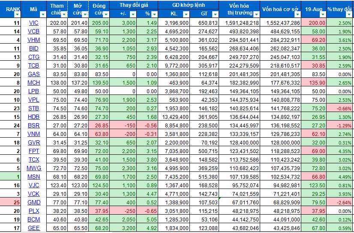Select STB percent change -0.66%
Viewport: 354px width, 233px height.
click(340, 109)
